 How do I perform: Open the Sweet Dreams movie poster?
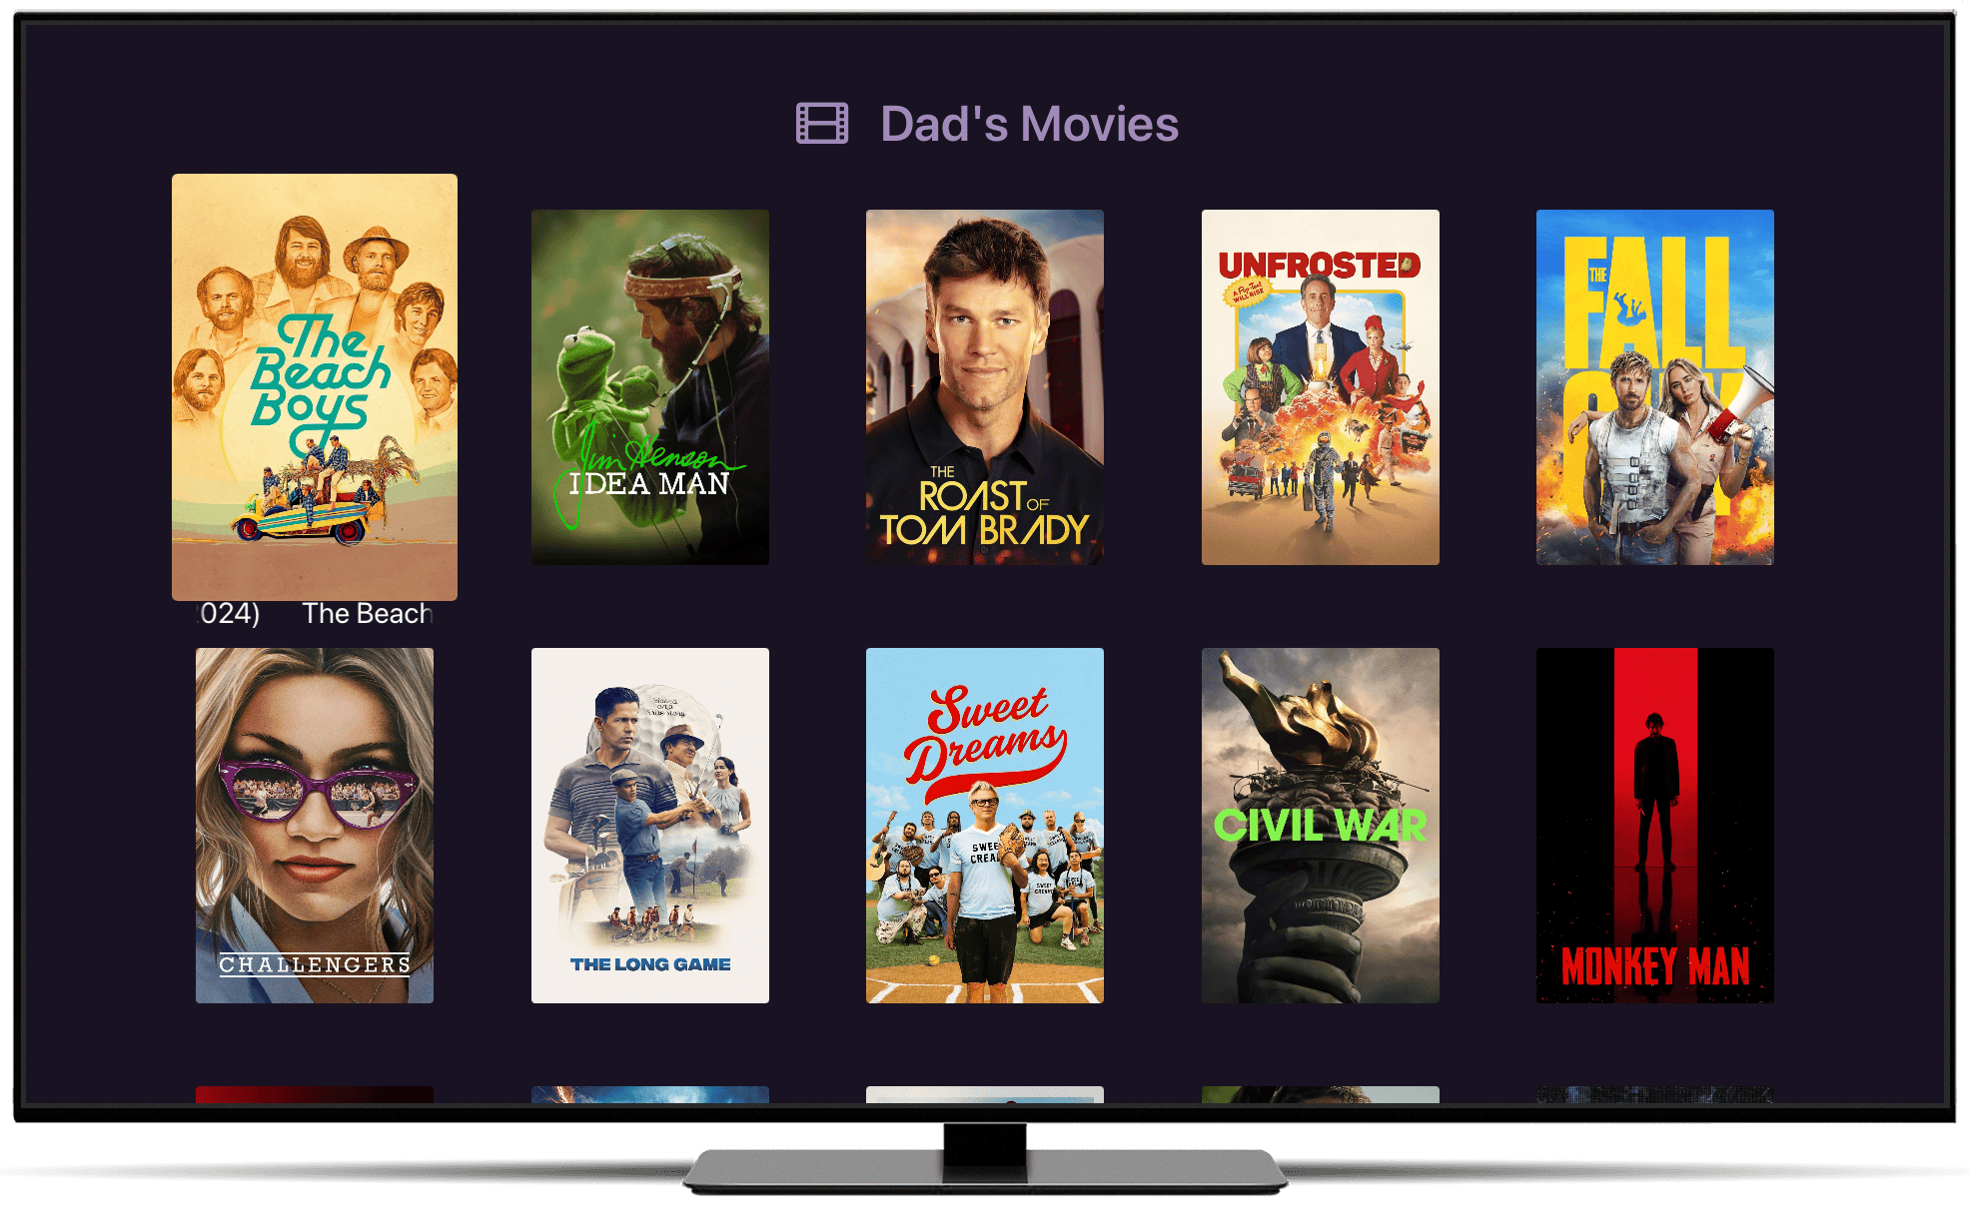click(x=985, y=826)
